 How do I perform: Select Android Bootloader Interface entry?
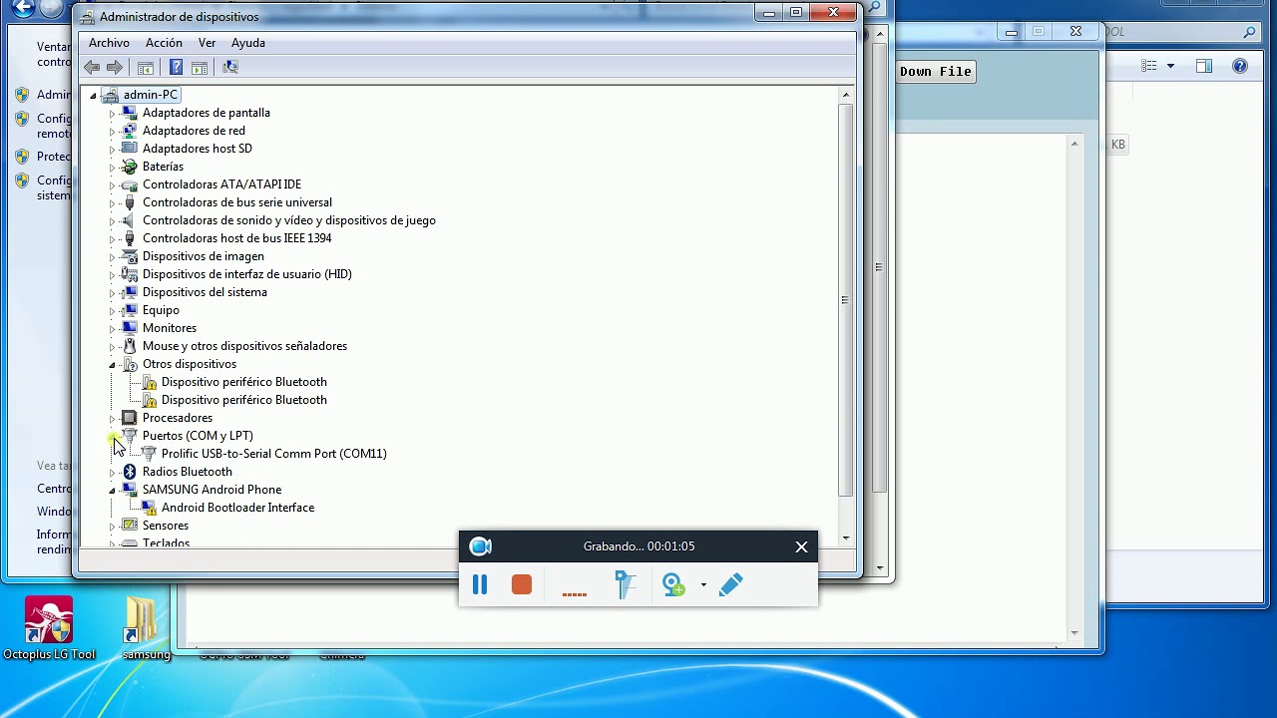coord(237,508)
